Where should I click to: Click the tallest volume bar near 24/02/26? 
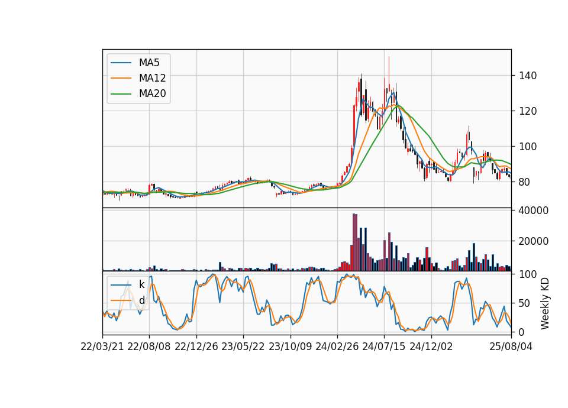pos(354,242)
